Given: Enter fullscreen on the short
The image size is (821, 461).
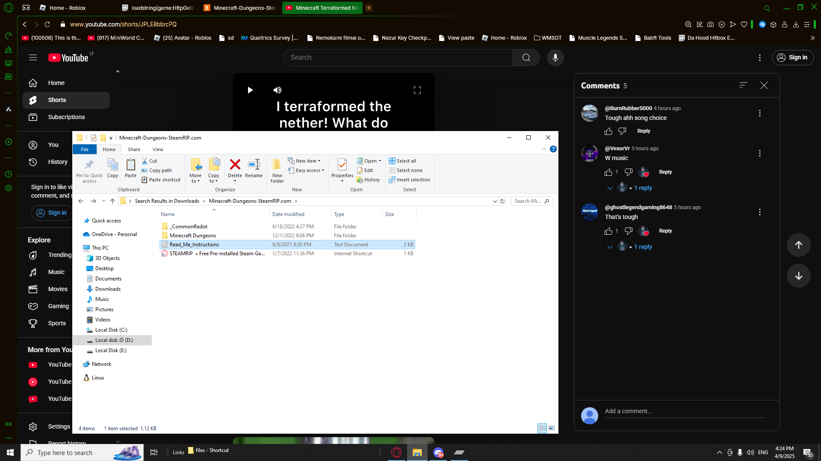Looking at the screenshot, I should 417,90.
